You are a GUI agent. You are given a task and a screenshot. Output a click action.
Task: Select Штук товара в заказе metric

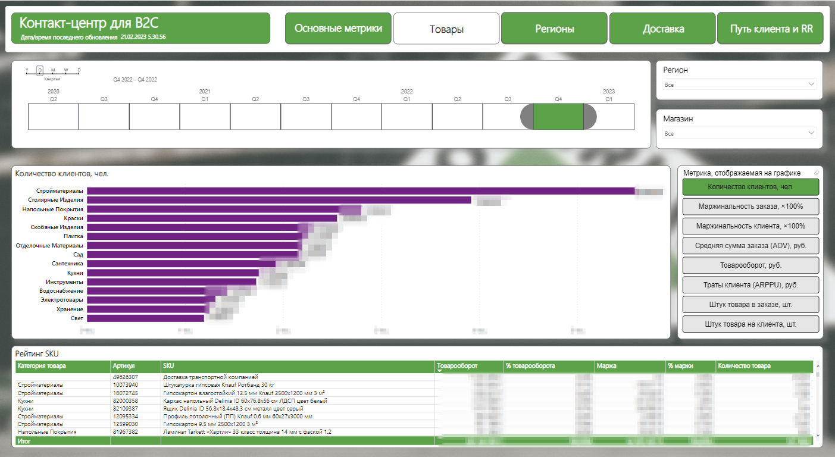pyautogui.click(x=750, y=304)
